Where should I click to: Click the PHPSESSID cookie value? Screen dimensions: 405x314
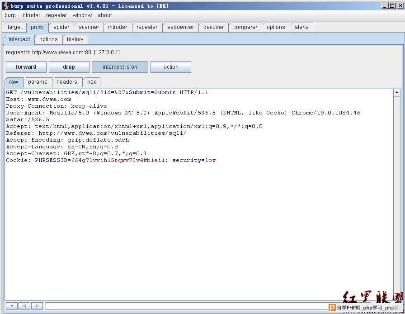118,160
